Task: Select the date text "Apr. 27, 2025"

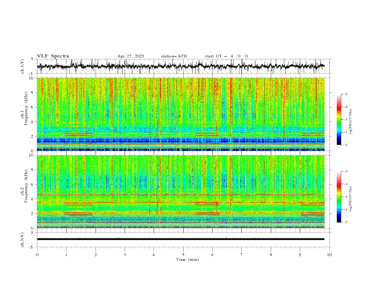Action: [x=131, y=56]
